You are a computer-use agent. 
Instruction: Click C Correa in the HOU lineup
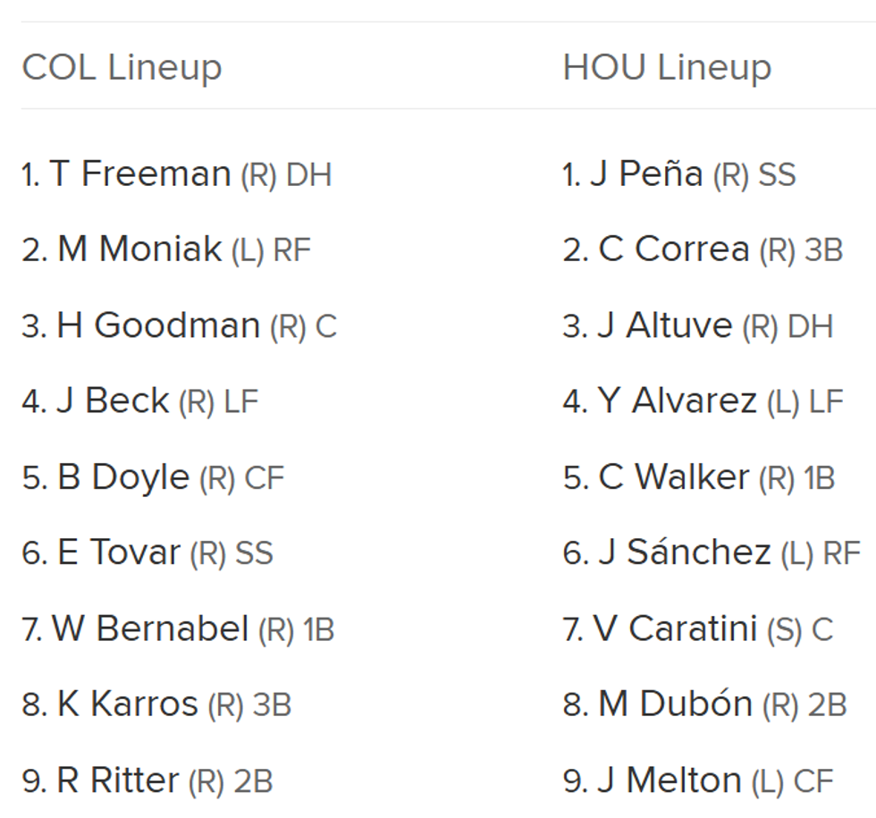[x=673, y=249]
